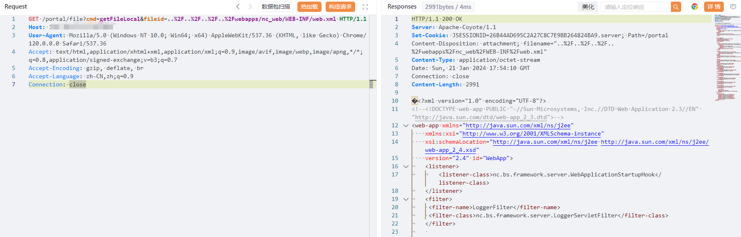Open the 数据包扫描 packet scan menu

pyautogui.click(x=276, y=7)
